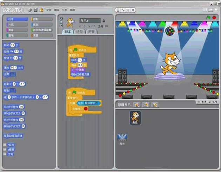The width and height of the screenshot is (221, 172).
Task: Switch to the 造型 costumes tab
Action: tap(79, 32)
